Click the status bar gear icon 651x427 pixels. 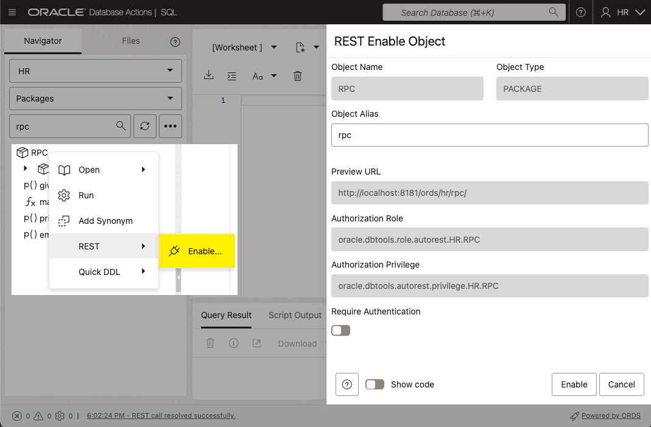coord(60,416)
